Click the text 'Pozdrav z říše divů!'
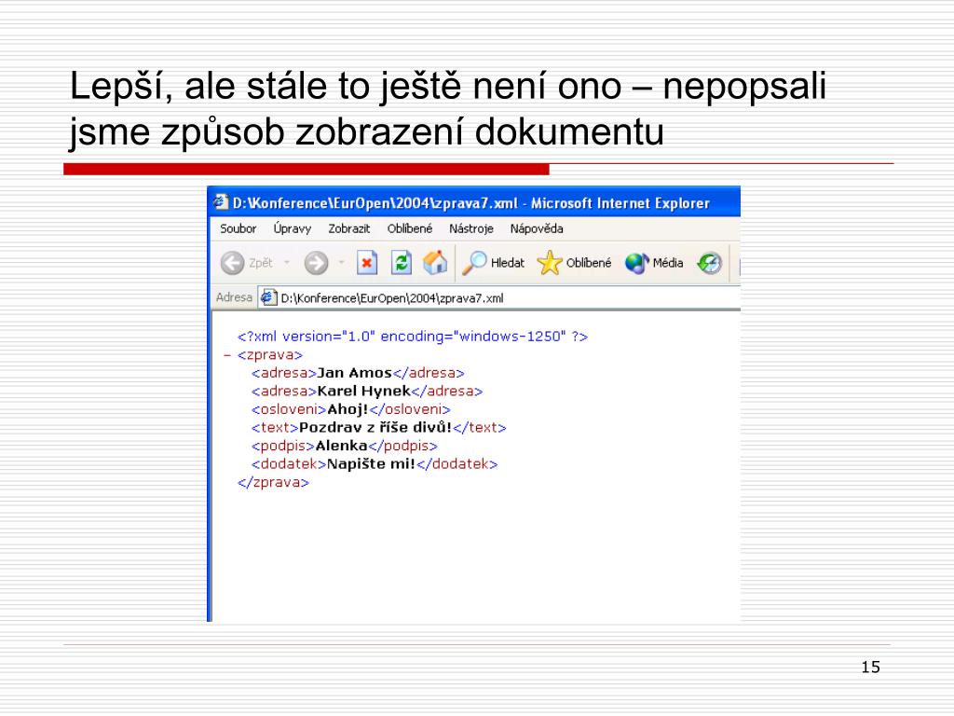Viewport: 954px width, 716px height. 375,427
